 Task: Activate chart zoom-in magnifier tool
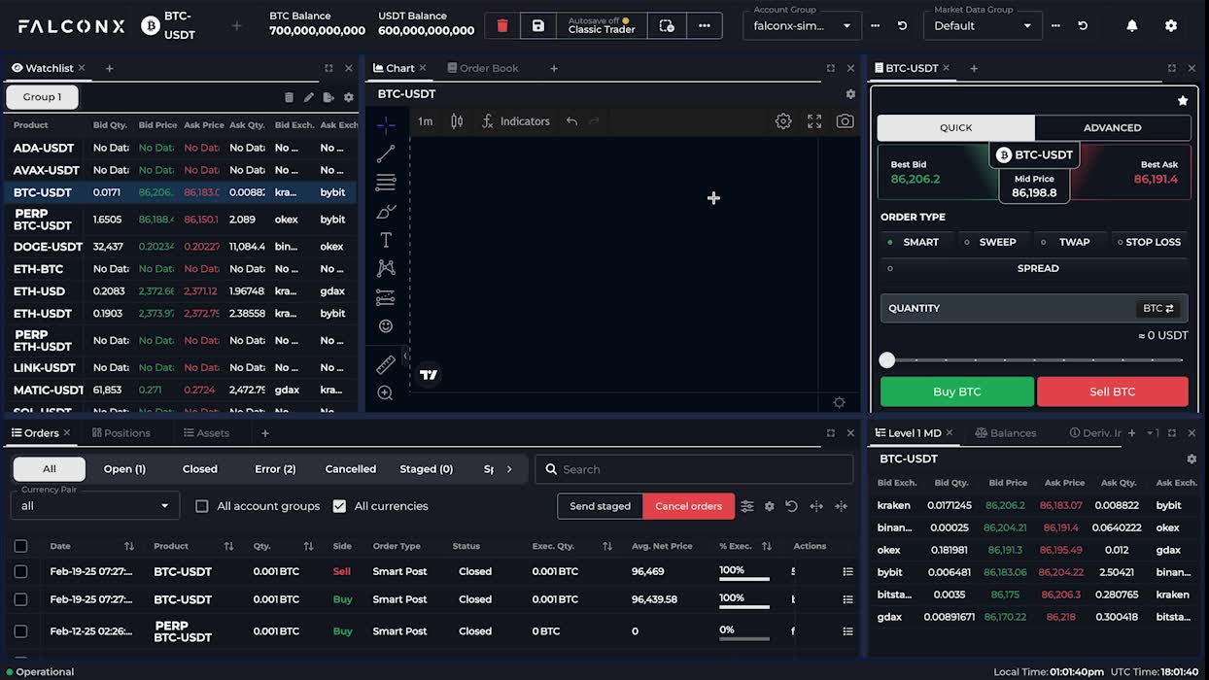386,393
